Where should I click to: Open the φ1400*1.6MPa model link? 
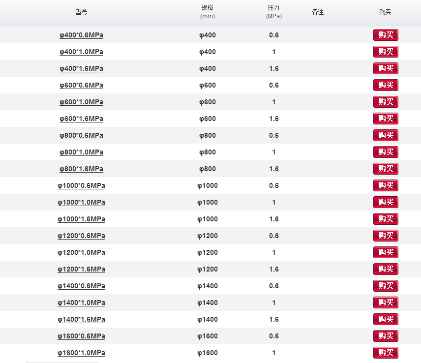pos(81,319)
